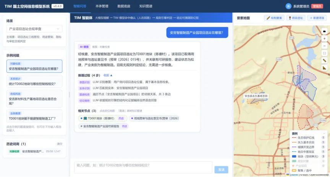Click the v0.4.0 version badge
Viewport: 330px width, 177px height.
(x=57, y=6)
